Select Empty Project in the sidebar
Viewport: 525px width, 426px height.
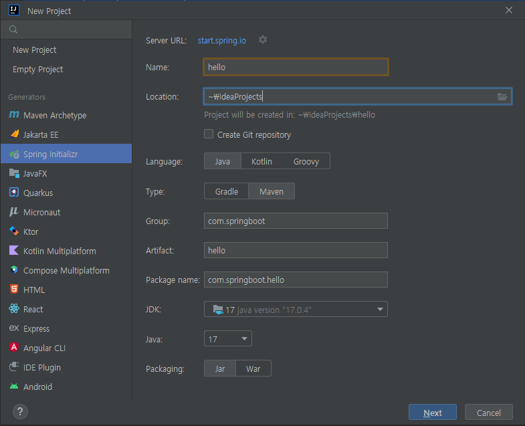point(37,70)
